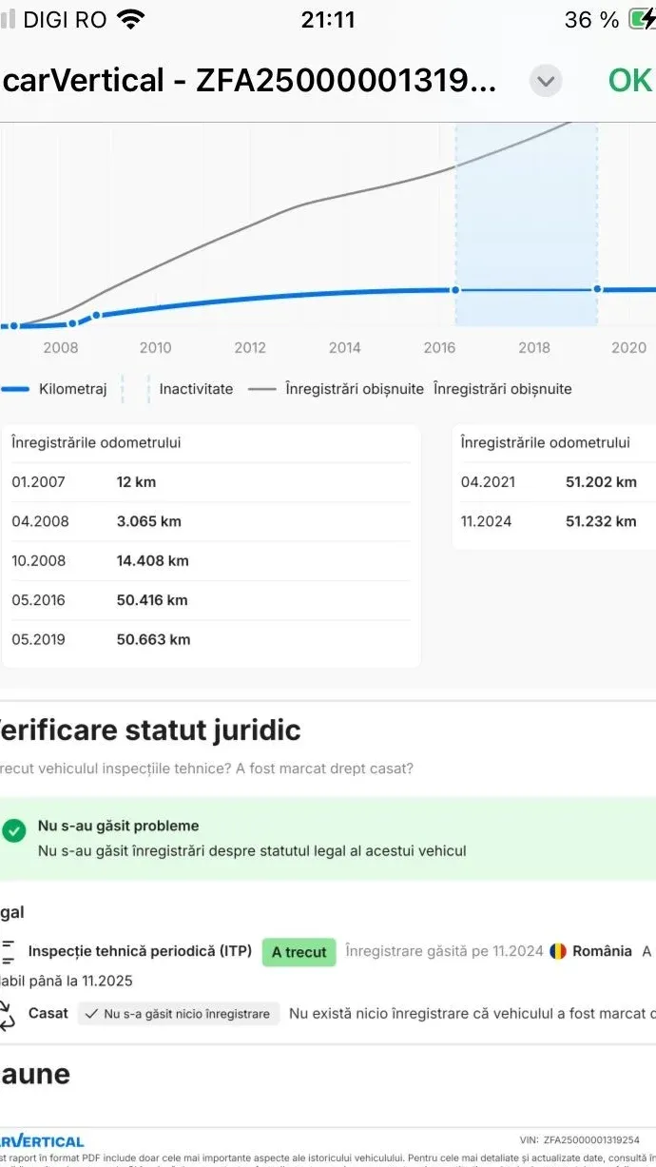Viewport: 656px width, 1167px height.
Task: Tap the 05.2019 odometer row date
Action: point(39,639)
